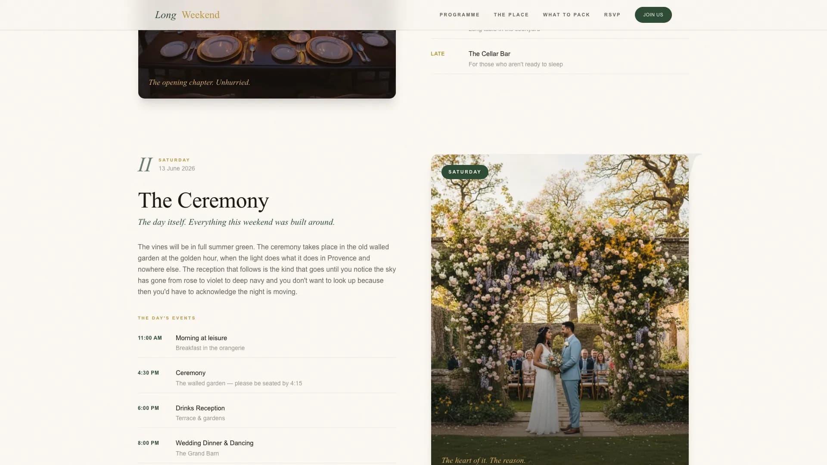
Task: Select The Cellar Bar event row
Action: 489,54
